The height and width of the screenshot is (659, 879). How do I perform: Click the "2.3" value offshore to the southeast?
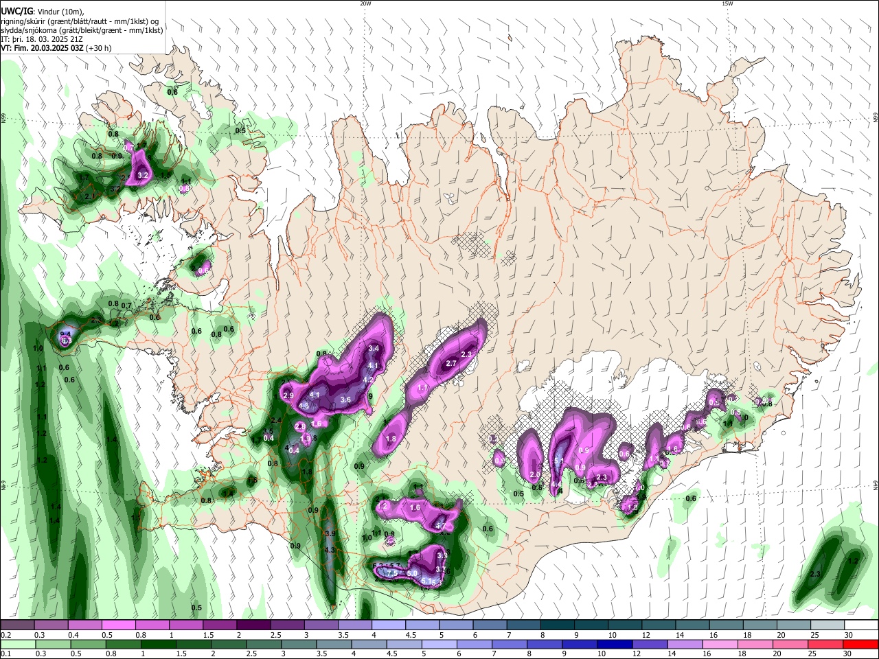[815, 574]
